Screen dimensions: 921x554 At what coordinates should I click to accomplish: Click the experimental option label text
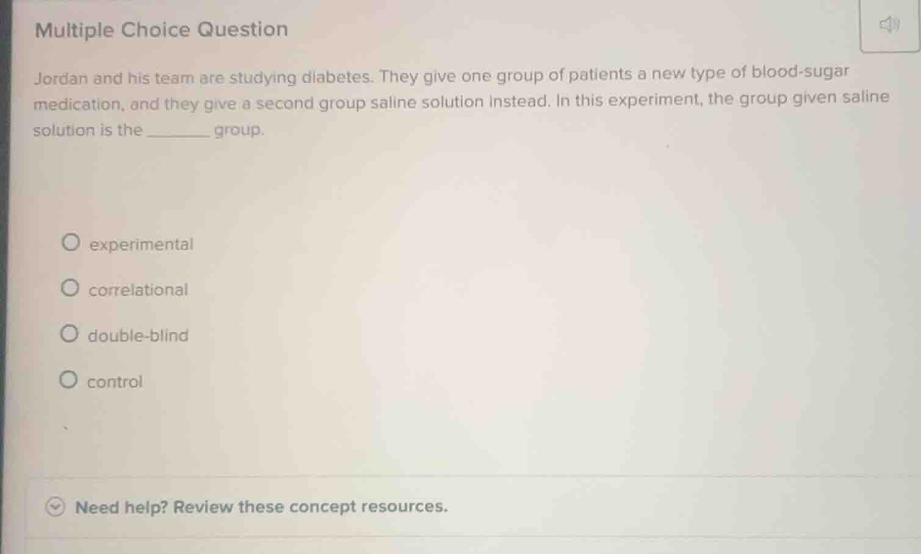pos(140,244)
